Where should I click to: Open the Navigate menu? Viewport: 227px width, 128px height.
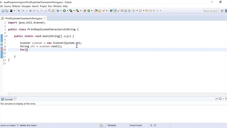coord(26,6)
